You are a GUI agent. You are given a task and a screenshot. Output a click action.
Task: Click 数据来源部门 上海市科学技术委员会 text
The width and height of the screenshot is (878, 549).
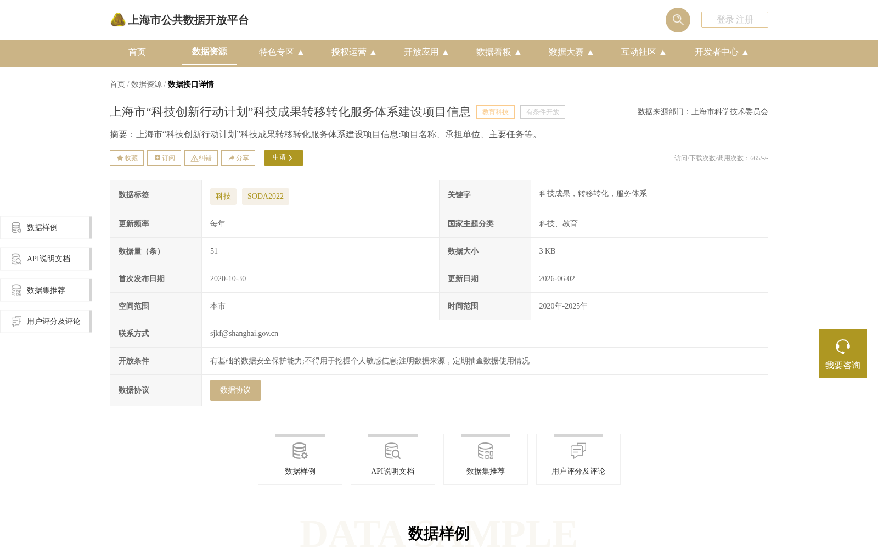tap(703, 112)
